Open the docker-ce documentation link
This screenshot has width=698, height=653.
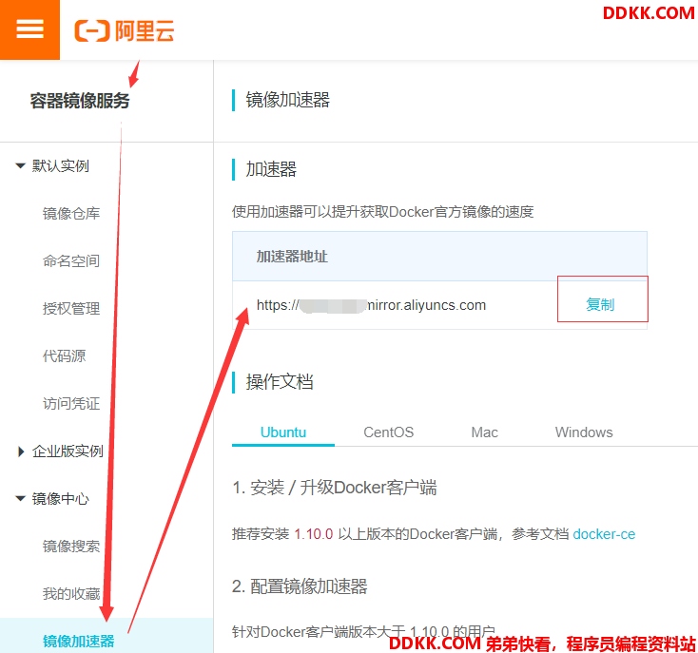pyautogui.click(x=604, y=534)
